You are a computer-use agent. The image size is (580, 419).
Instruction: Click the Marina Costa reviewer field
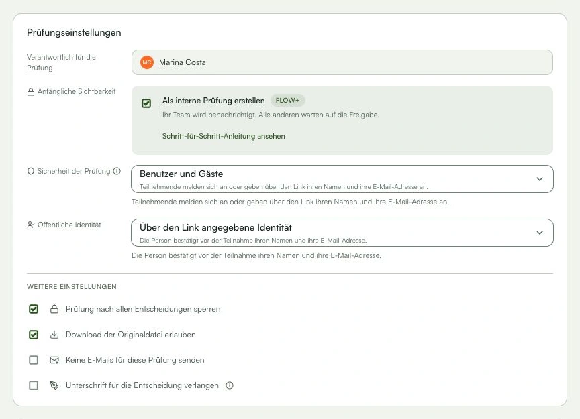(x=342, y=62)
